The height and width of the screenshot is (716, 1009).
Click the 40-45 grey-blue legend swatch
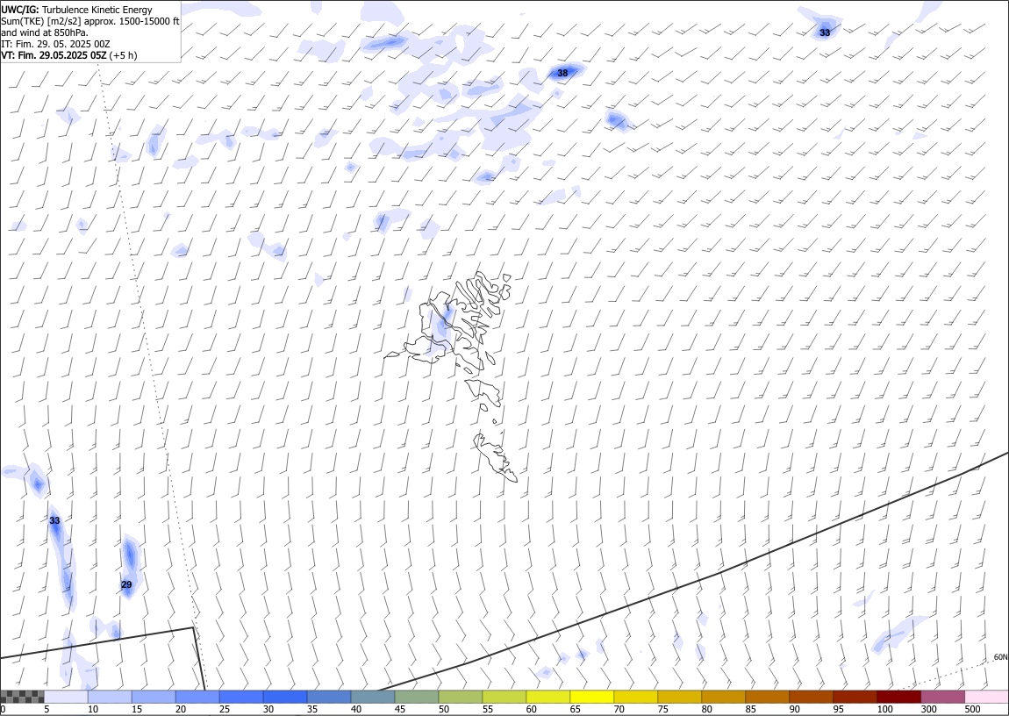point(373,697)
